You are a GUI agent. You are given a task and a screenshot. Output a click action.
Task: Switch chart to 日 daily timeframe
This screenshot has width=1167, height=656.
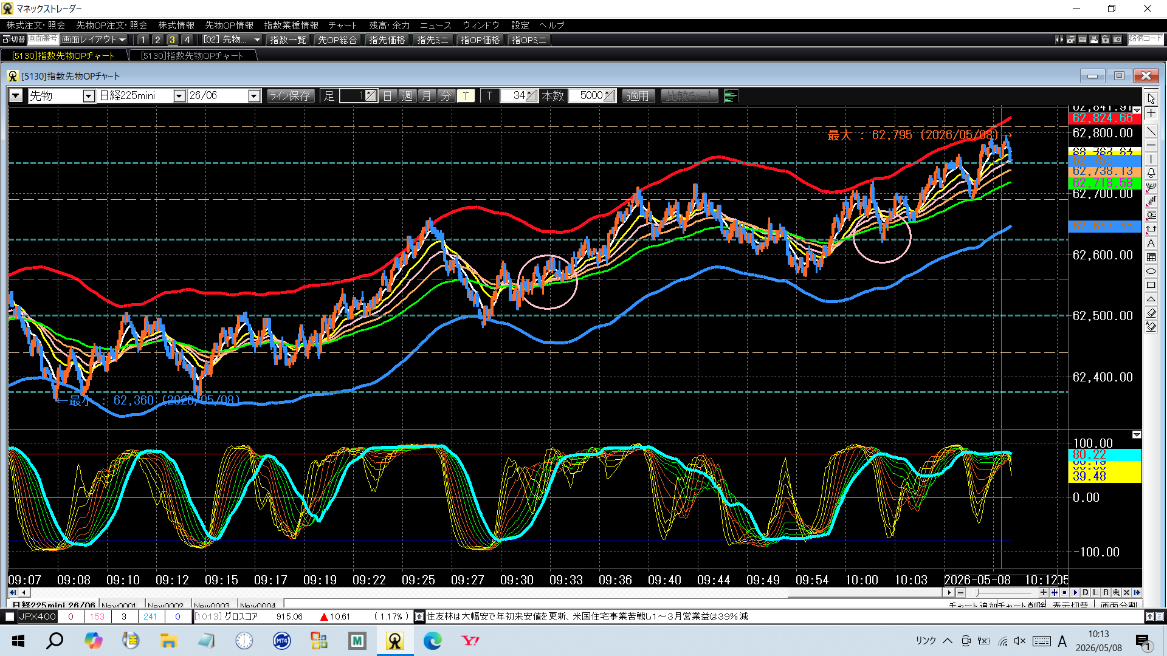388,96
